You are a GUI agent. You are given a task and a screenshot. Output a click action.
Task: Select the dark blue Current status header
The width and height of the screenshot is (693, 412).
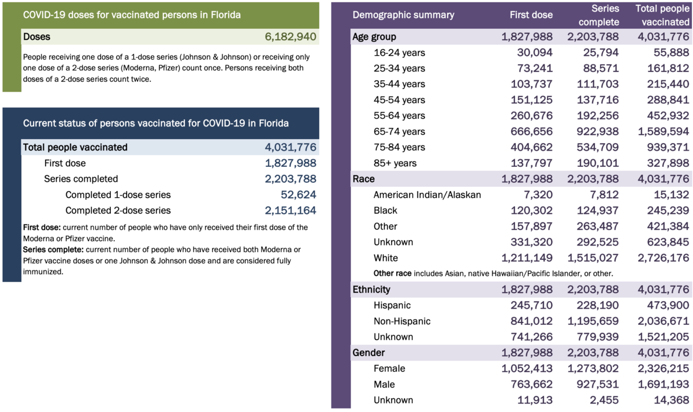pyautogui.click(x=156, y=123)
